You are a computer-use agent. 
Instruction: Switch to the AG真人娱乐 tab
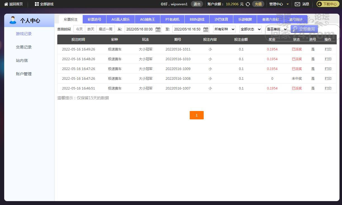tap(120, 20)
